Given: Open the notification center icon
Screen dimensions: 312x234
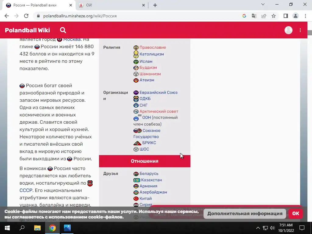Looking at the screenshot, I should [x=302, y=228].
